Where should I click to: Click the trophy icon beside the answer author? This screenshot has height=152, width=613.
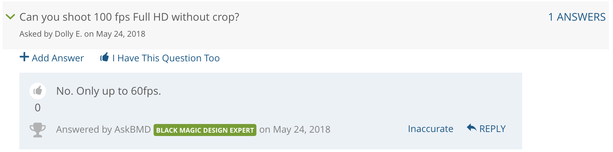point(38,130)
